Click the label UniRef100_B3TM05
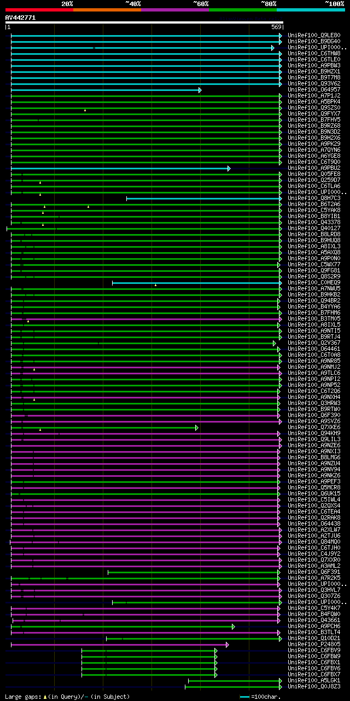 point(314,319)
